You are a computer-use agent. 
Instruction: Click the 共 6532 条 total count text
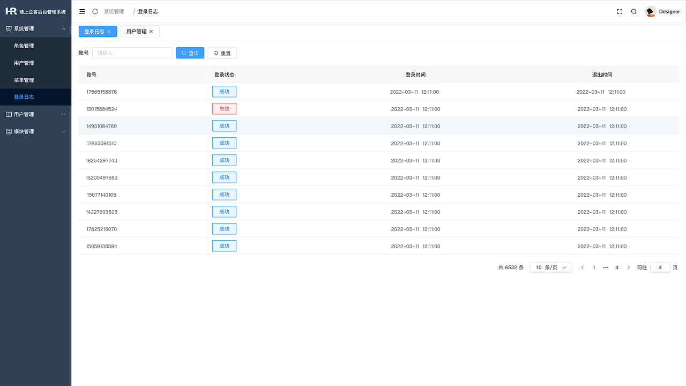pos(511,268)
